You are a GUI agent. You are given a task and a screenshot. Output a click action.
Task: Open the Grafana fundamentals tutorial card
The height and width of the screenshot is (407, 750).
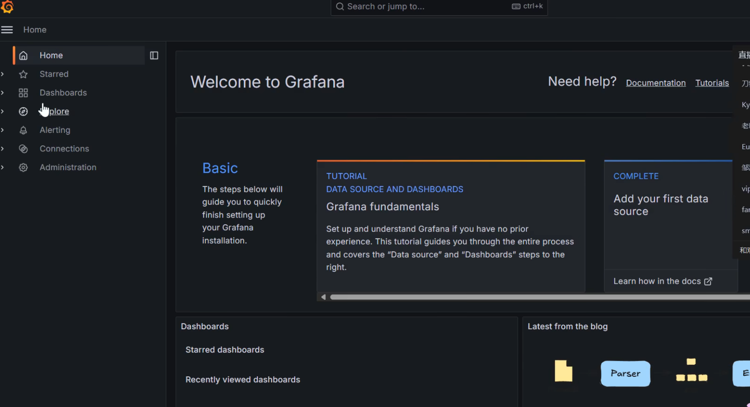click(x=451, y=226)
